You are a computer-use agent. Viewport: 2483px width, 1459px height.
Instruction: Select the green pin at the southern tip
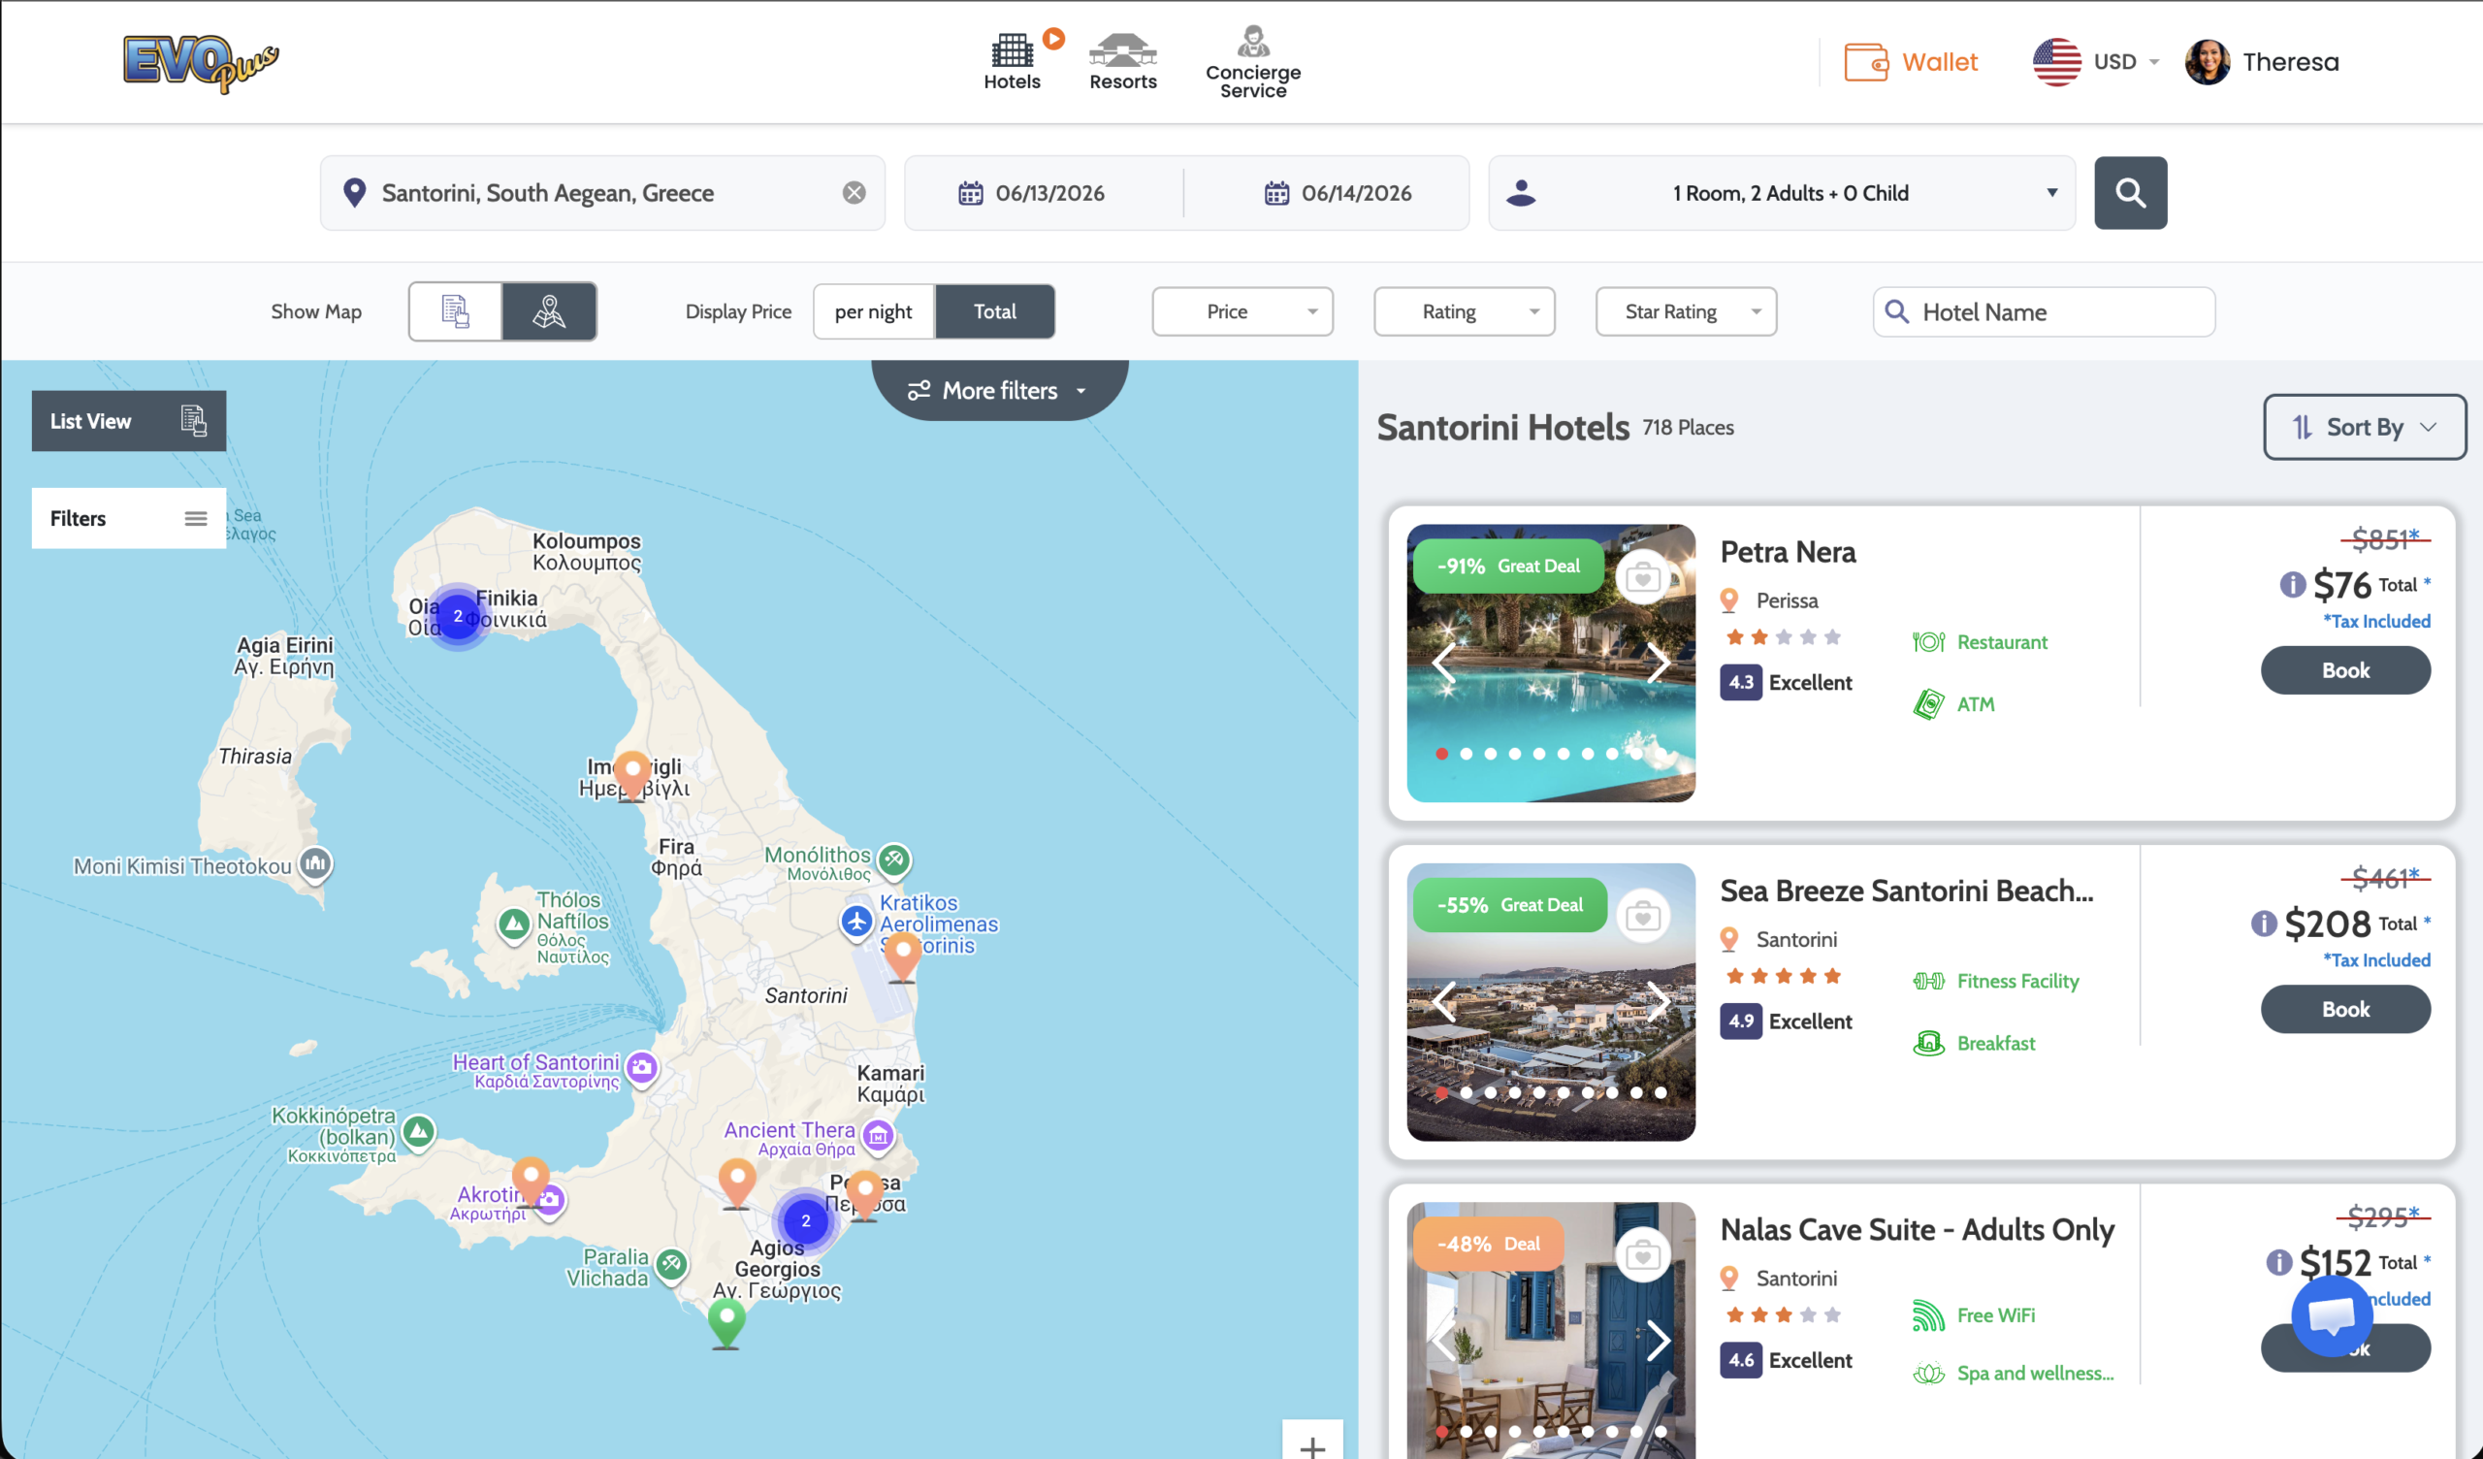click(x=726, y=1323)
